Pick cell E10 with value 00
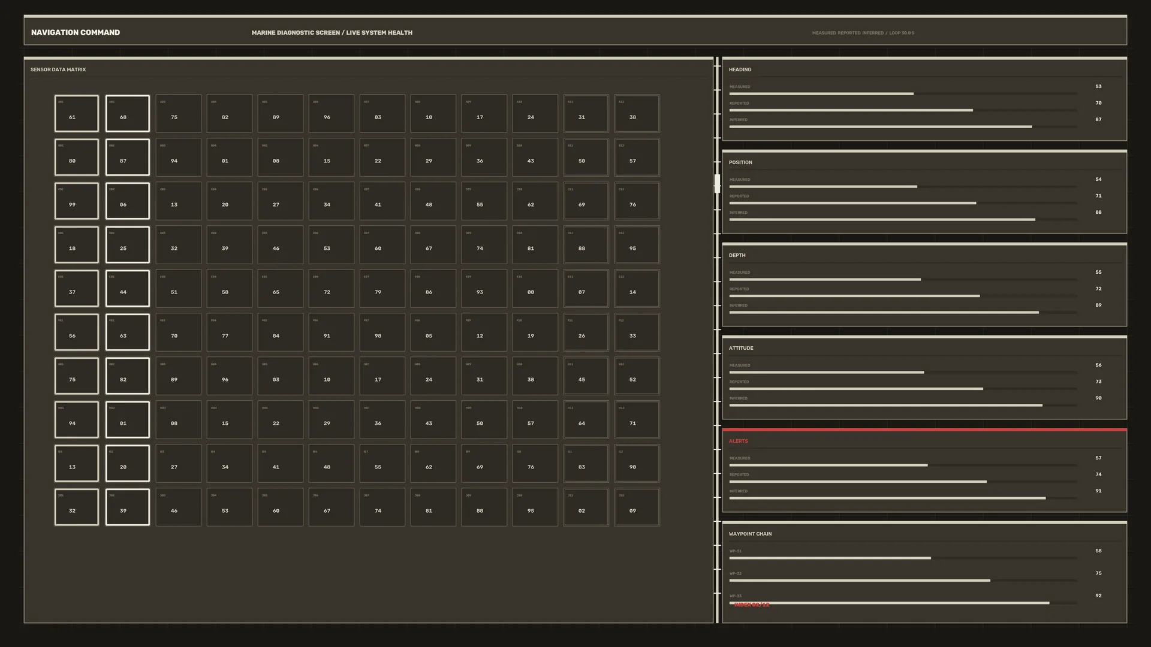This screenshot has height=647, width=1151. (x=535, y=288)
